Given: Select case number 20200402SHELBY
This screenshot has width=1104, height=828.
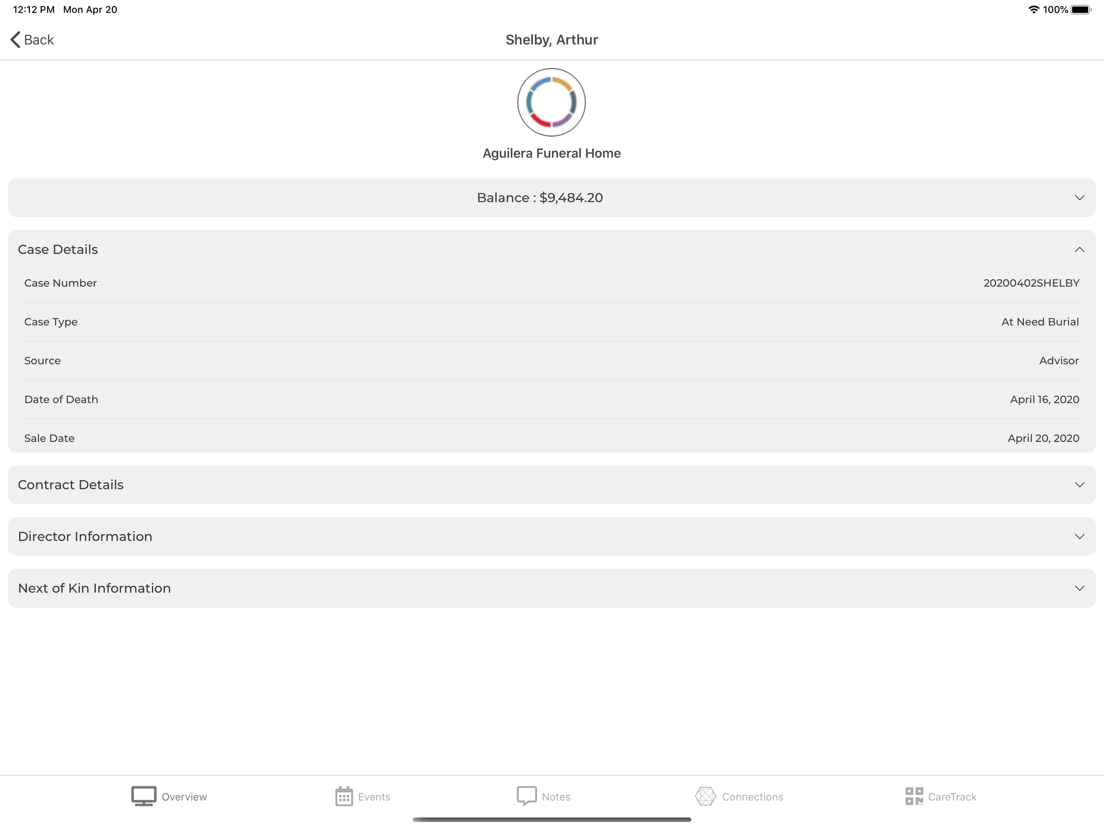Looking at the screenshot, I should coord(1031,283).
